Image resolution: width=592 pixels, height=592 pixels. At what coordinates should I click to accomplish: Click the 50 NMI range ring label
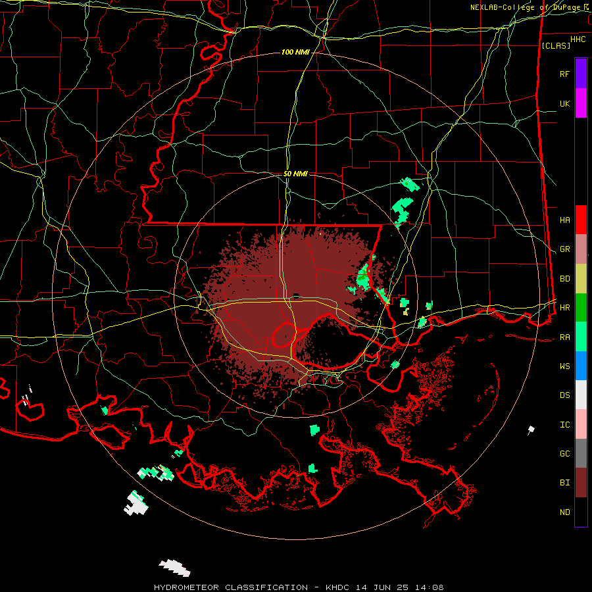(x=295, y=174)
